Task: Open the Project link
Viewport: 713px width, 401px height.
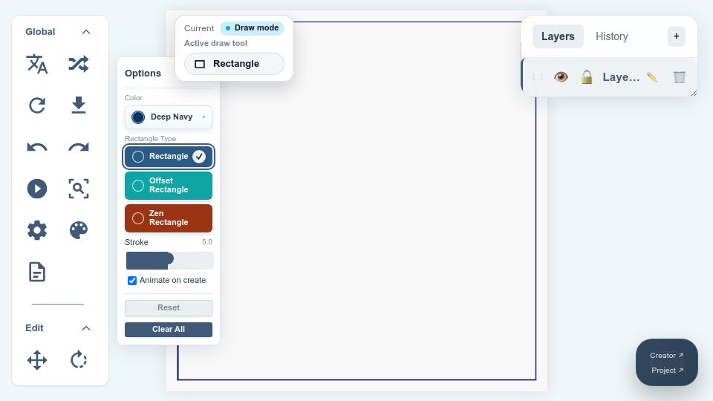Action: (x=667, y=370)
